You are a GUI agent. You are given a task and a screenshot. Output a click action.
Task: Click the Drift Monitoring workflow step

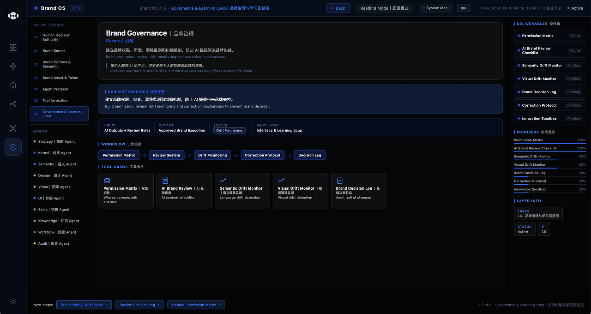(x=212, y=155)
